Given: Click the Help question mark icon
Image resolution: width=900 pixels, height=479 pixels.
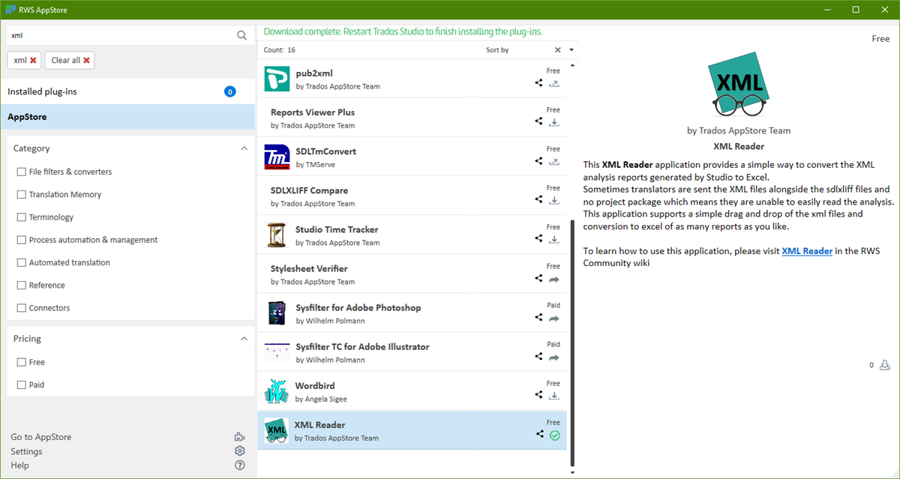Looking at the screenshot, I should coord(239,465).
